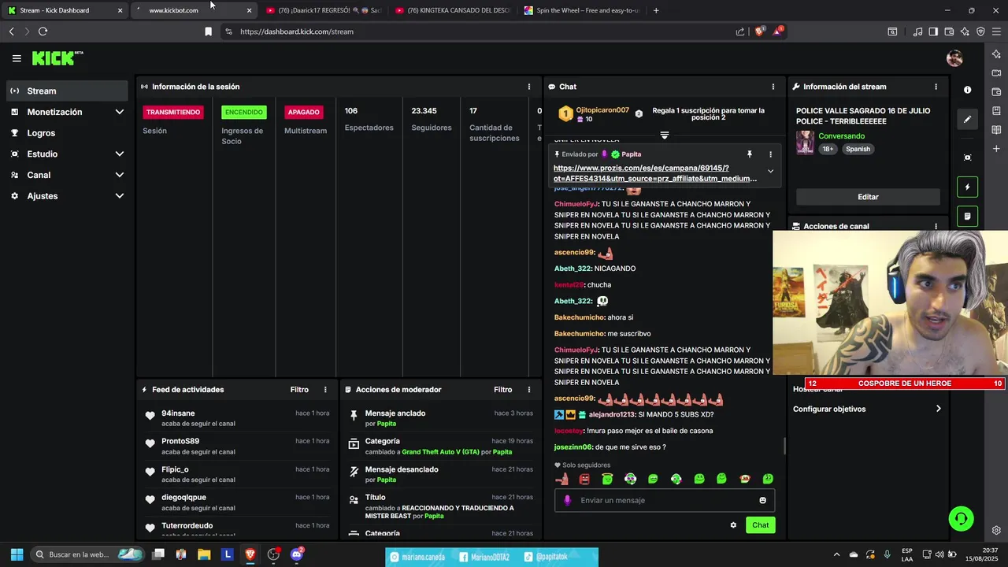Click the Kick logo
This screenshot has width=1008, height=567.
(57, 58)
